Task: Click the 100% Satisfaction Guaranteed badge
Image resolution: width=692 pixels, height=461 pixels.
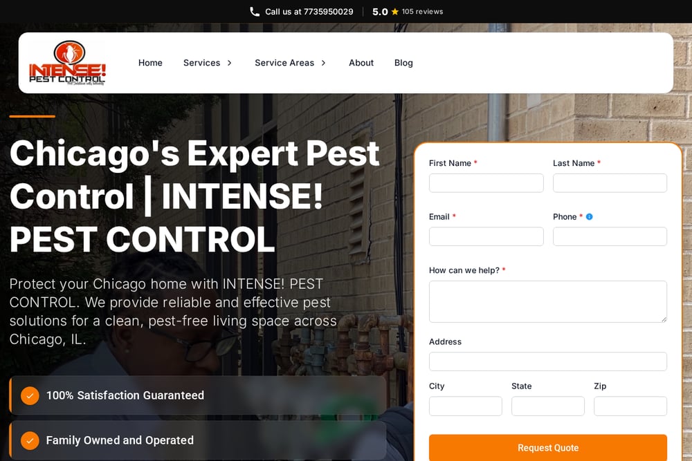Action: [x=198, y=395]
